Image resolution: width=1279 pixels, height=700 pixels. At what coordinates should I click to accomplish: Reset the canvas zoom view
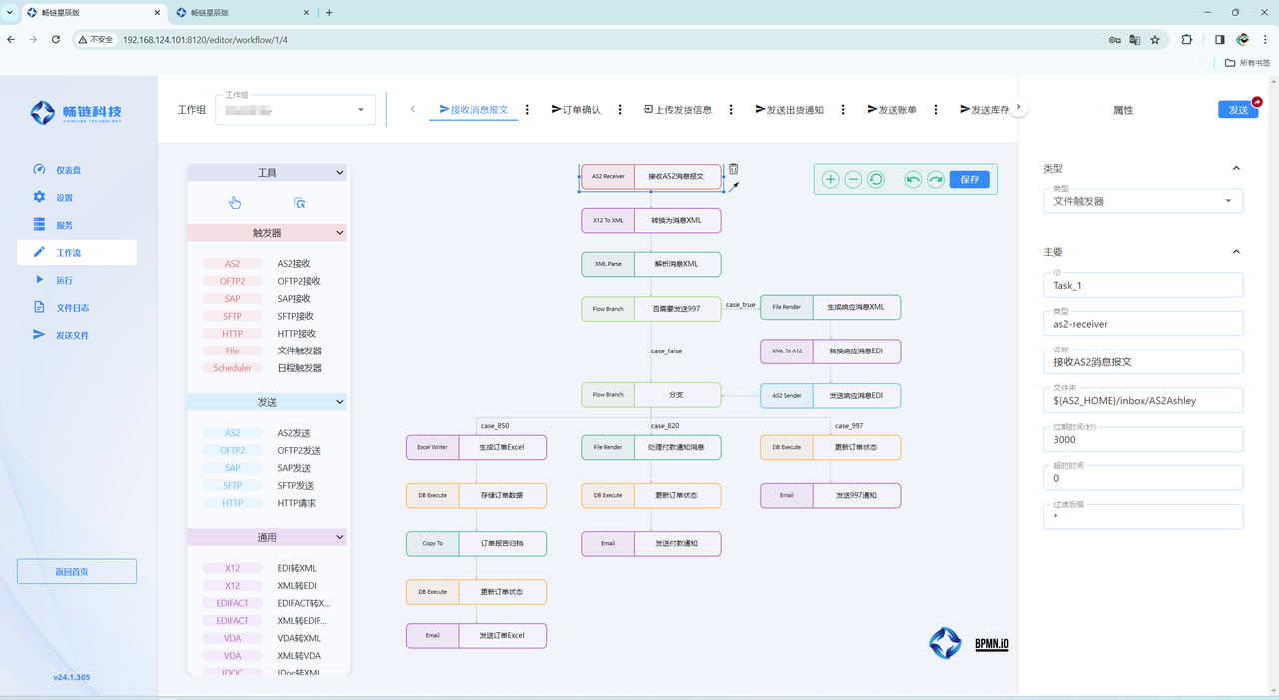876,179
